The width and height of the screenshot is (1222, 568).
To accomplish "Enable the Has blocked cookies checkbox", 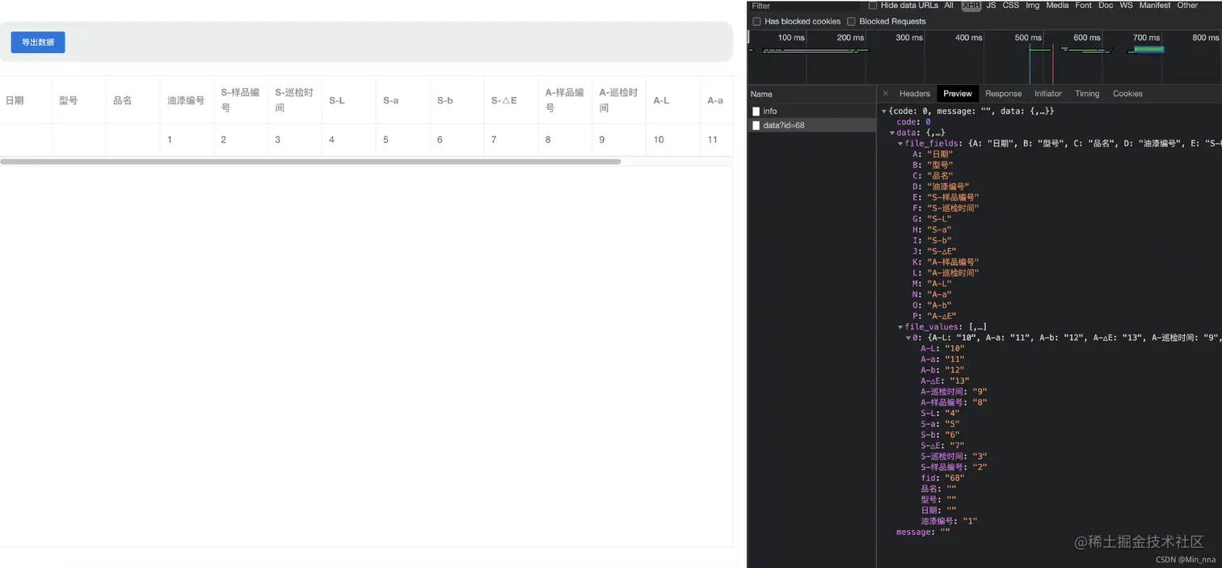I will 756,21.
